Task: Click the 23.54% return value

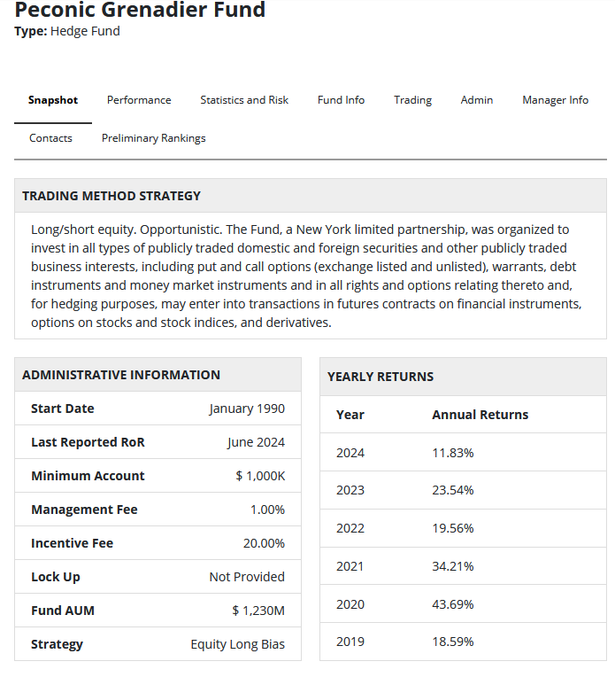Action: tap(453, 491)
